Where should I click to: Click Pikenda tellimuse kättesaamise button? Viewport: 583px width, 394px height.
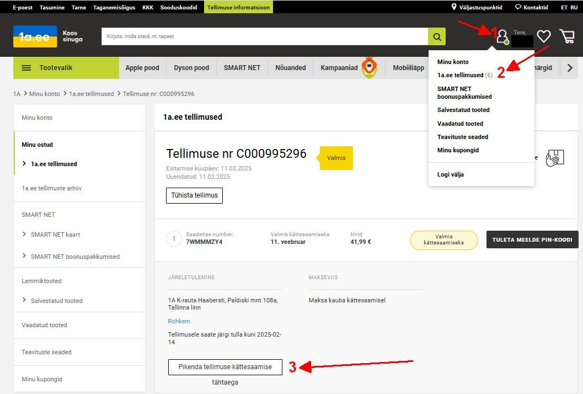(x=226, y=367)
